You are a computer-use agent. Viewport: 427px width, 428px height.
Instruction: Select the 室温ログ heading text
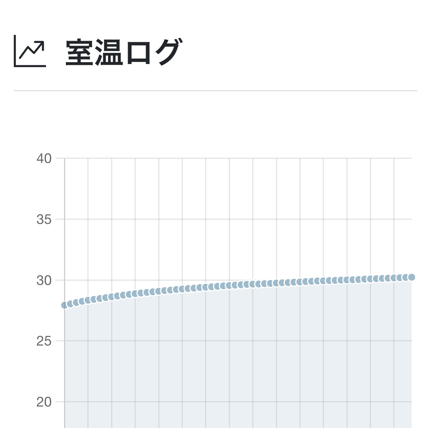click(123, 52)
